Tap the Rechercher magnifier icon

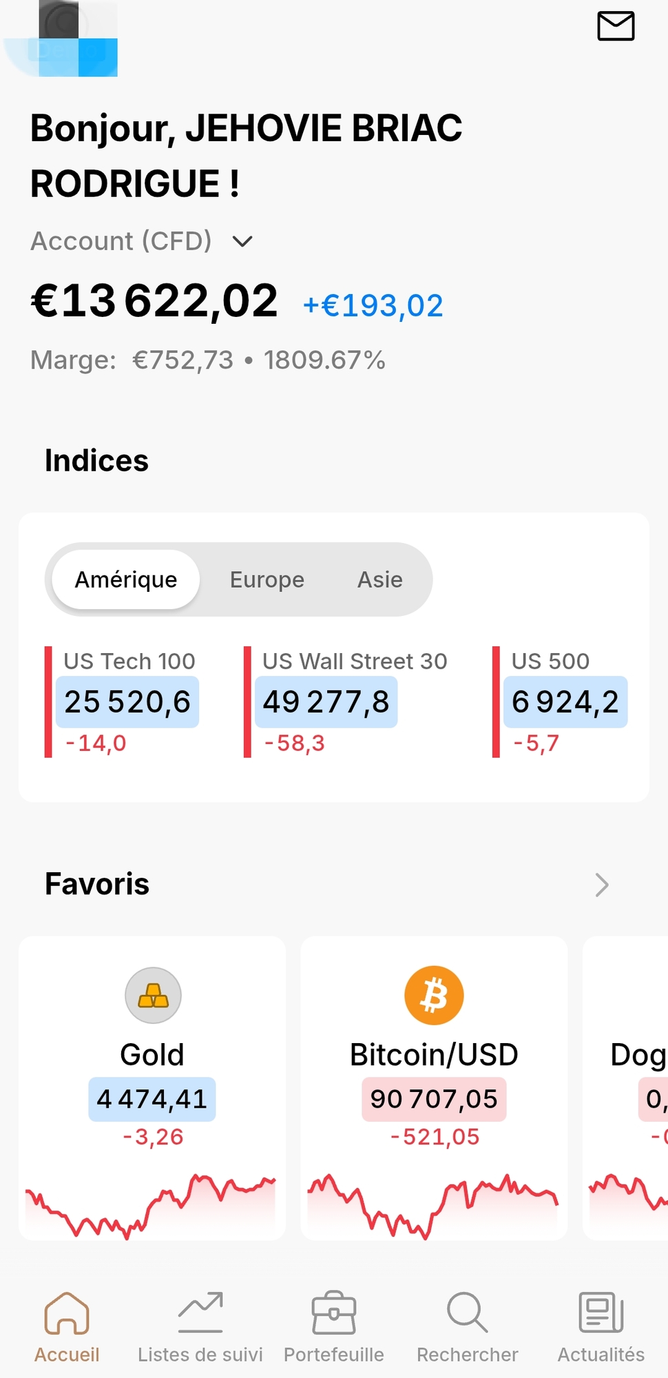point(468,1313)
